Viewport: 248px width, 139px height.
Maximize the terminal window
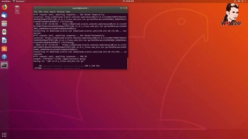point(124,8)
